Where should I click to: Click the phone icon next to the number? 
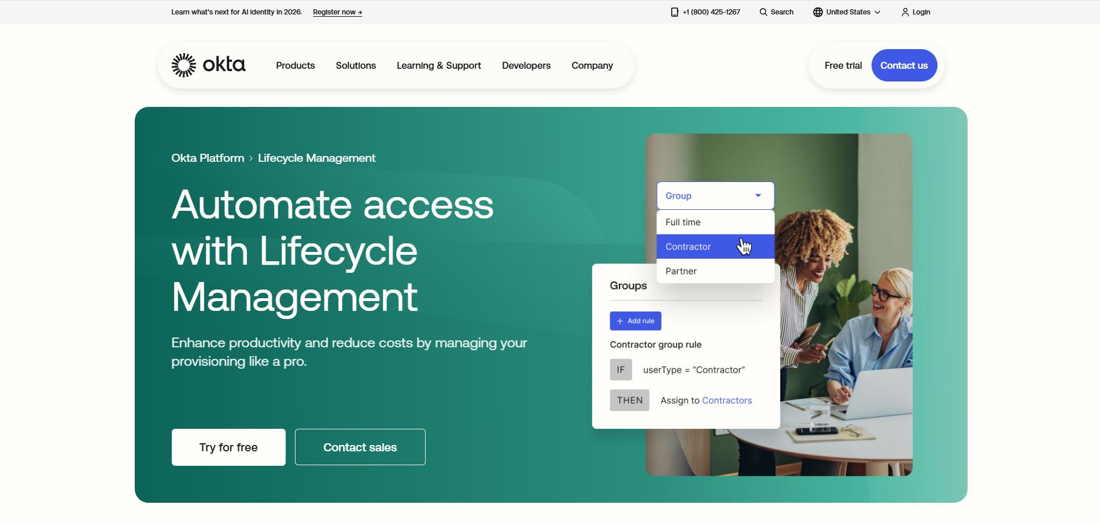coord(673,12)
